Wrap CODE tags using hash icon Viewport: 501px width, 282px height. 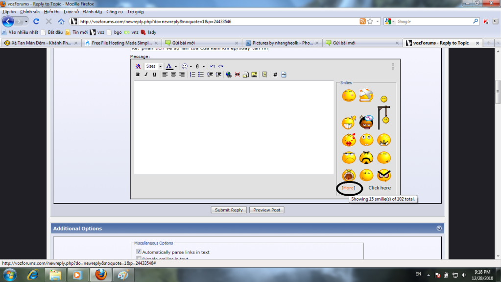coord(275,75)
